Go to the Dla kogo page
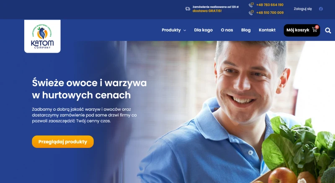Viewport: 335px width, 183px height. pyautogui.click(x=203, y=30)
